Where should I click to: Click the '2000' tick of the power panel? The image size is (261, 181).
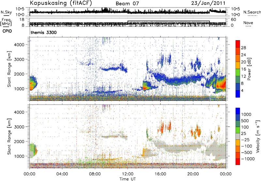[x=19, y=74]
